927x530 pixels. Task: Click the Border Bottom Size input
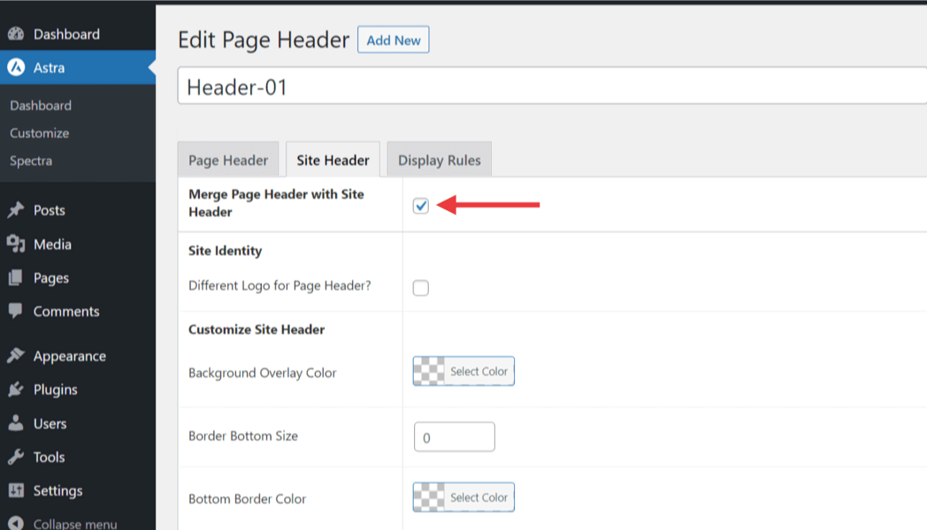point(454,436)
